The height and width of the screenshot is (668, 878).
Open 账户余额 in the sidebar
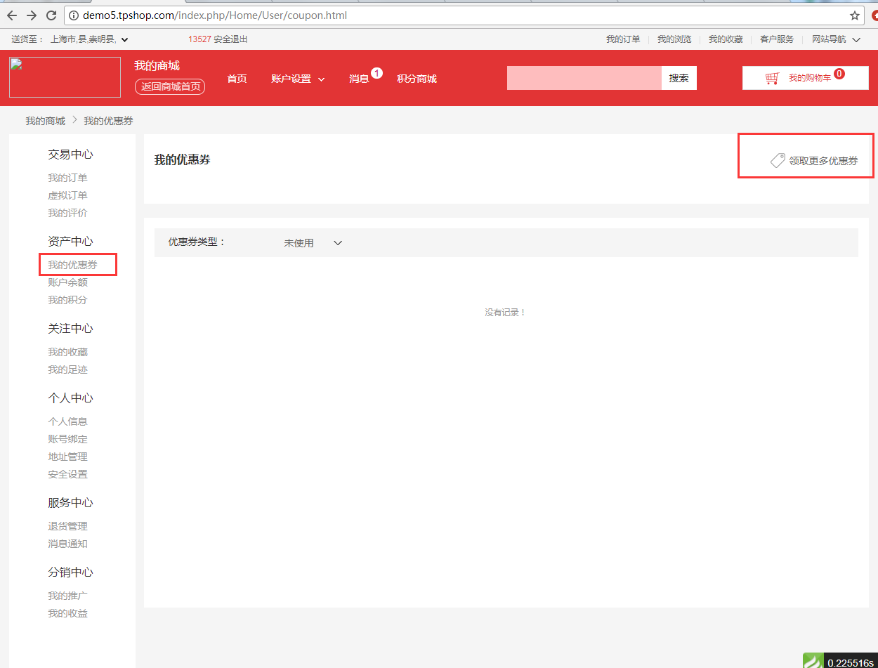(67, 282)
